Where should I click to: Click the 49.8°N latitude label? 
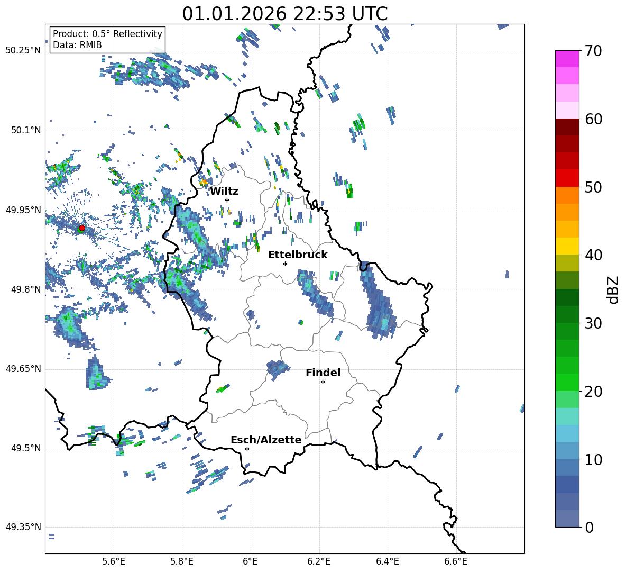(x=26, y=289)
